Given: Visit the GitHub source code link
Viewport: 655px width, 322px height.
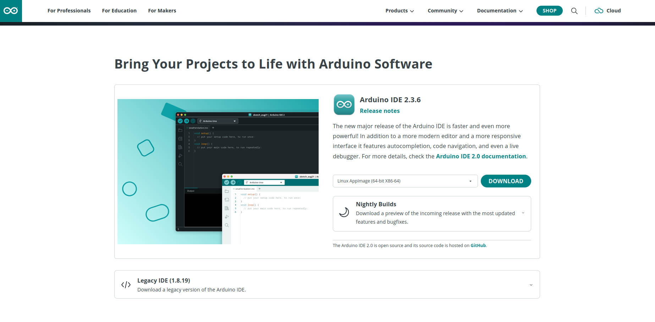Looking at the screenshot, I should click(x=478, y=245).
